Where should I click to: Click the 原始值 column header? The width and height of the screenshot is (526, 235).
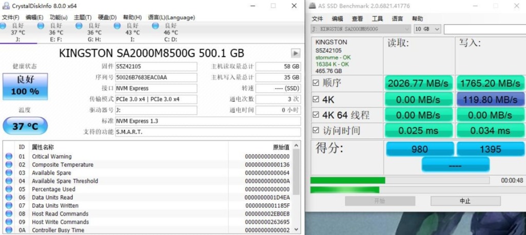pos(281,147)
